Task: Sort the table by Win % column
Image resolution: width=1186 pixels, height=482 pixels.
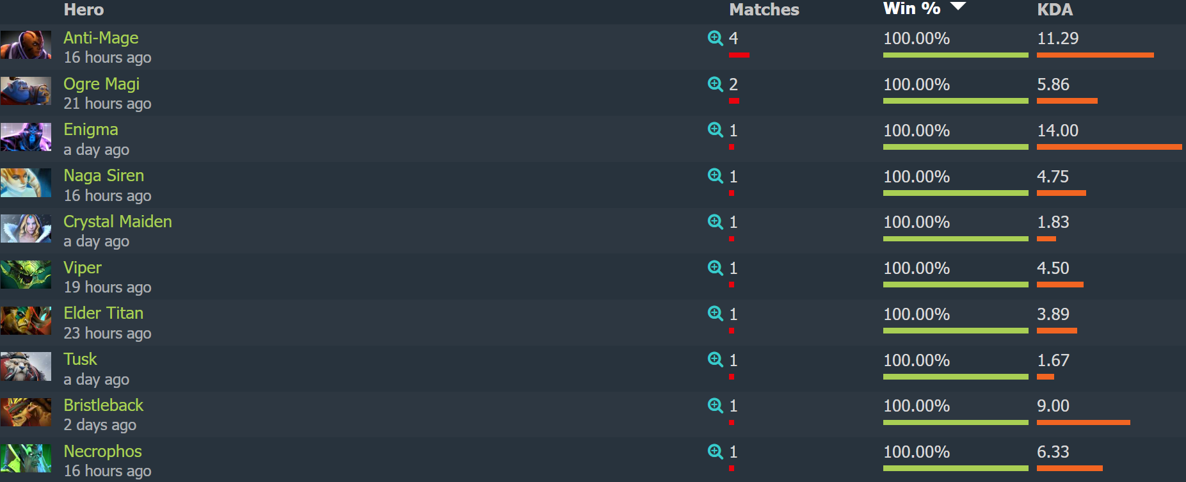Action: click(911, 8)
